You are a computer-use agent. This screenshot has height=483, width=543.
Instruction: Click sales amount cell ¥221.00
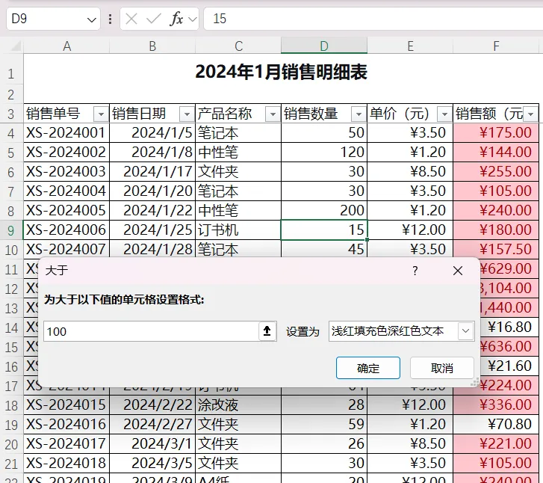pos(496,443)
